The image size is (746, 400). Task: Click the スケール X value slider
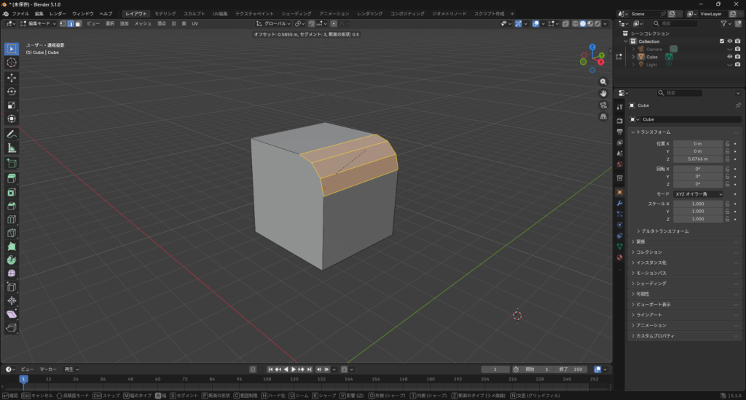(x=697, y=204)
